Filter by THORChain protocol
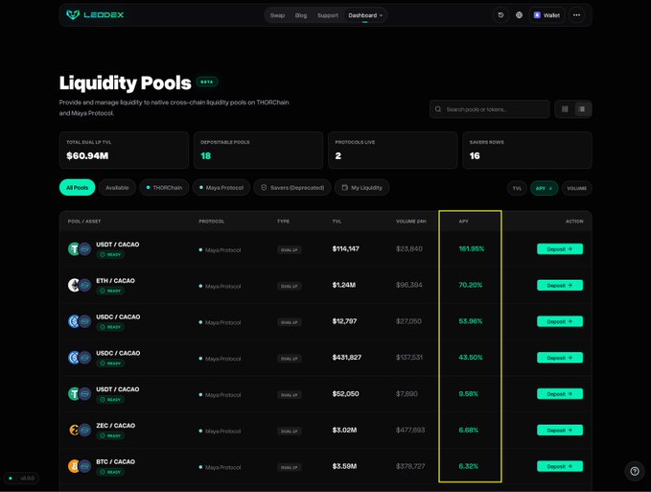 click(x=164, y=188)
